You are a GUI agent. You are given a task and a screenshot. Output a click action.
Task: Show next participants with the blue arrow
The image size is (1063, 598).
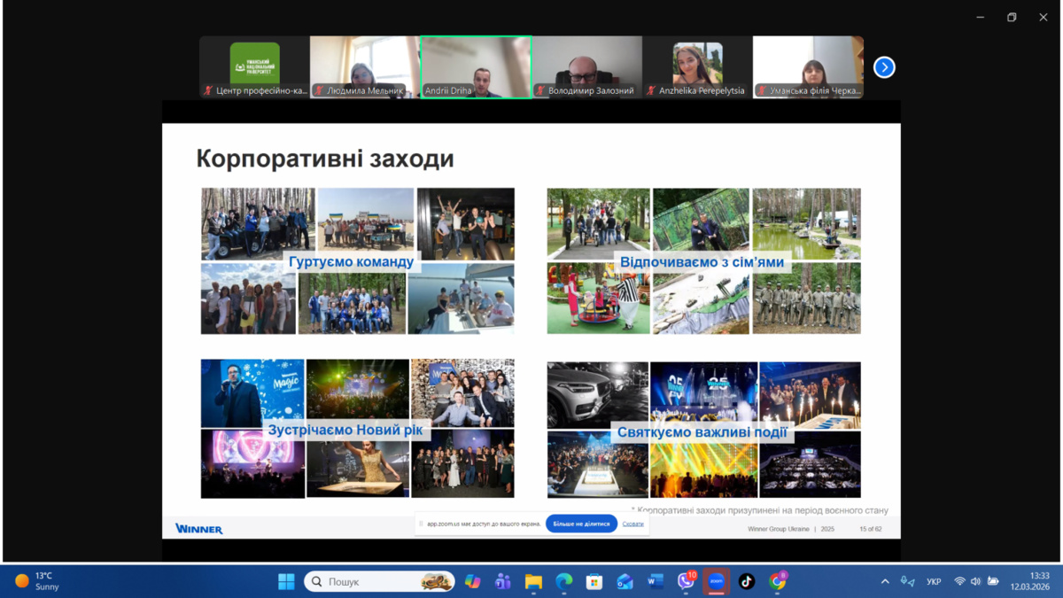pos(883,67)
